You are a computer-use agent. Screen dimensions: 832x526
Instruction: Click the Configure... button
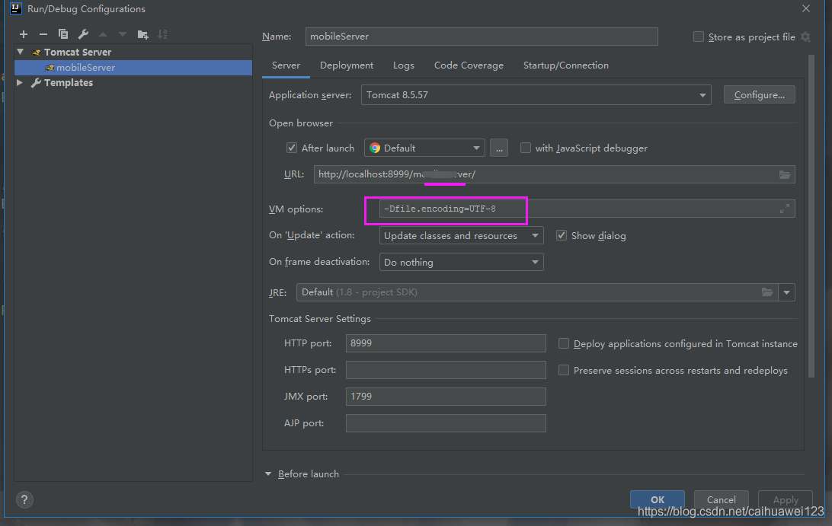[x=760, y=95]
